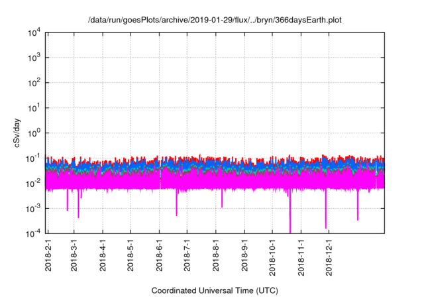Screen dimensions: 424x297
Task: Click the Coordinated Universal Time axis label
Action: click(215, 291)
